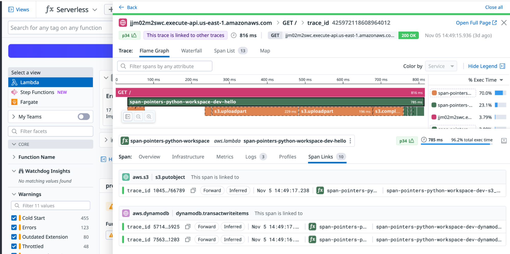Uncheck the Cold Start warning filter
Screen dimensions: 510x254
click(x=14, y=218)
